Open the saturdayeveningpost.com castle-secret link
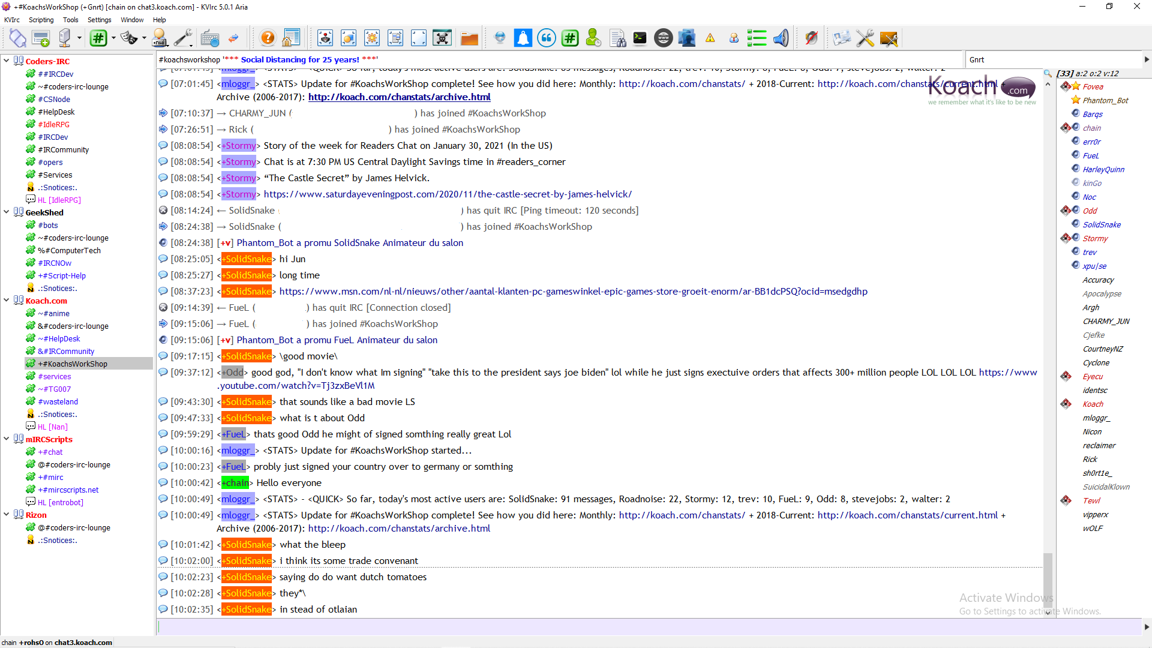Image resolution: width=1152 pixels, height=648 pixels. pos(448,194)
